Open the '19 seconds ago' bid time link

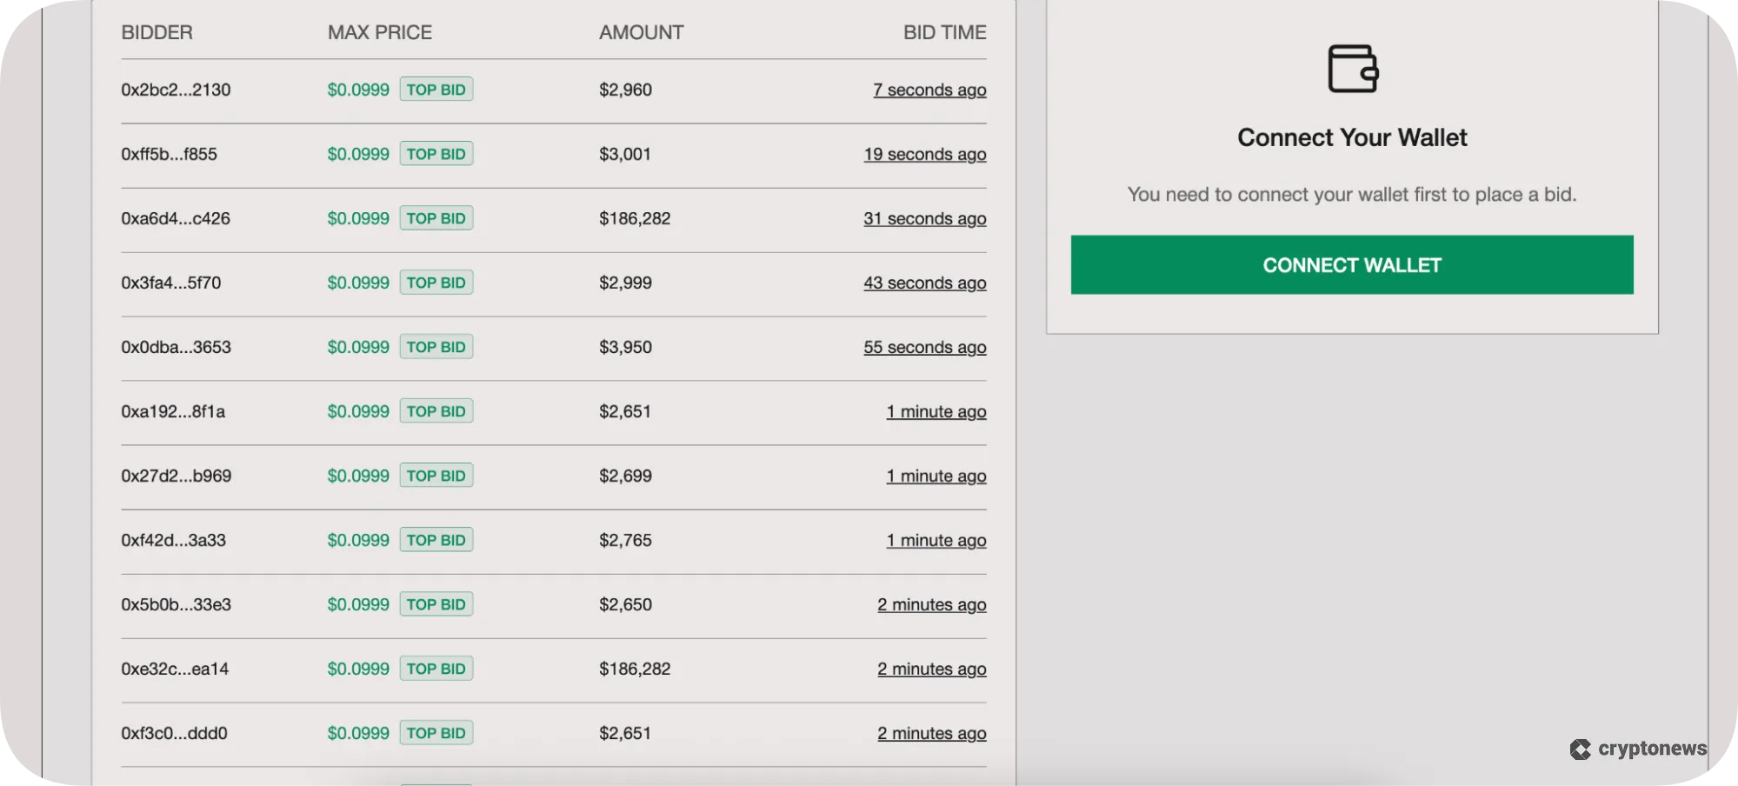924,154
